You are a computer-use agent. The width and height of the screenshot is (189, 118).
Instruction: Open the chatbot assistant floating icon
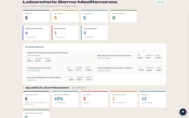tap(183, 112)
